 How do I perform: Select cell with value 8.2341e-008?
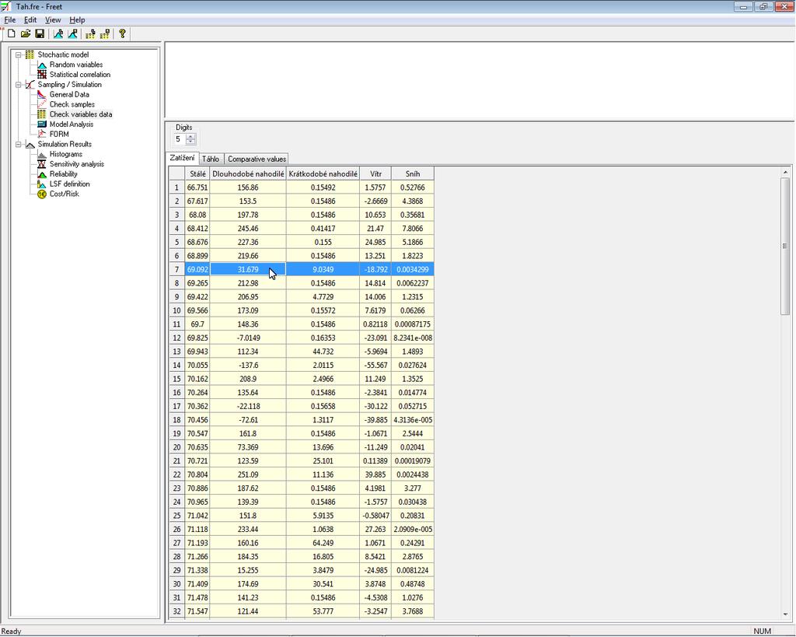413,338
